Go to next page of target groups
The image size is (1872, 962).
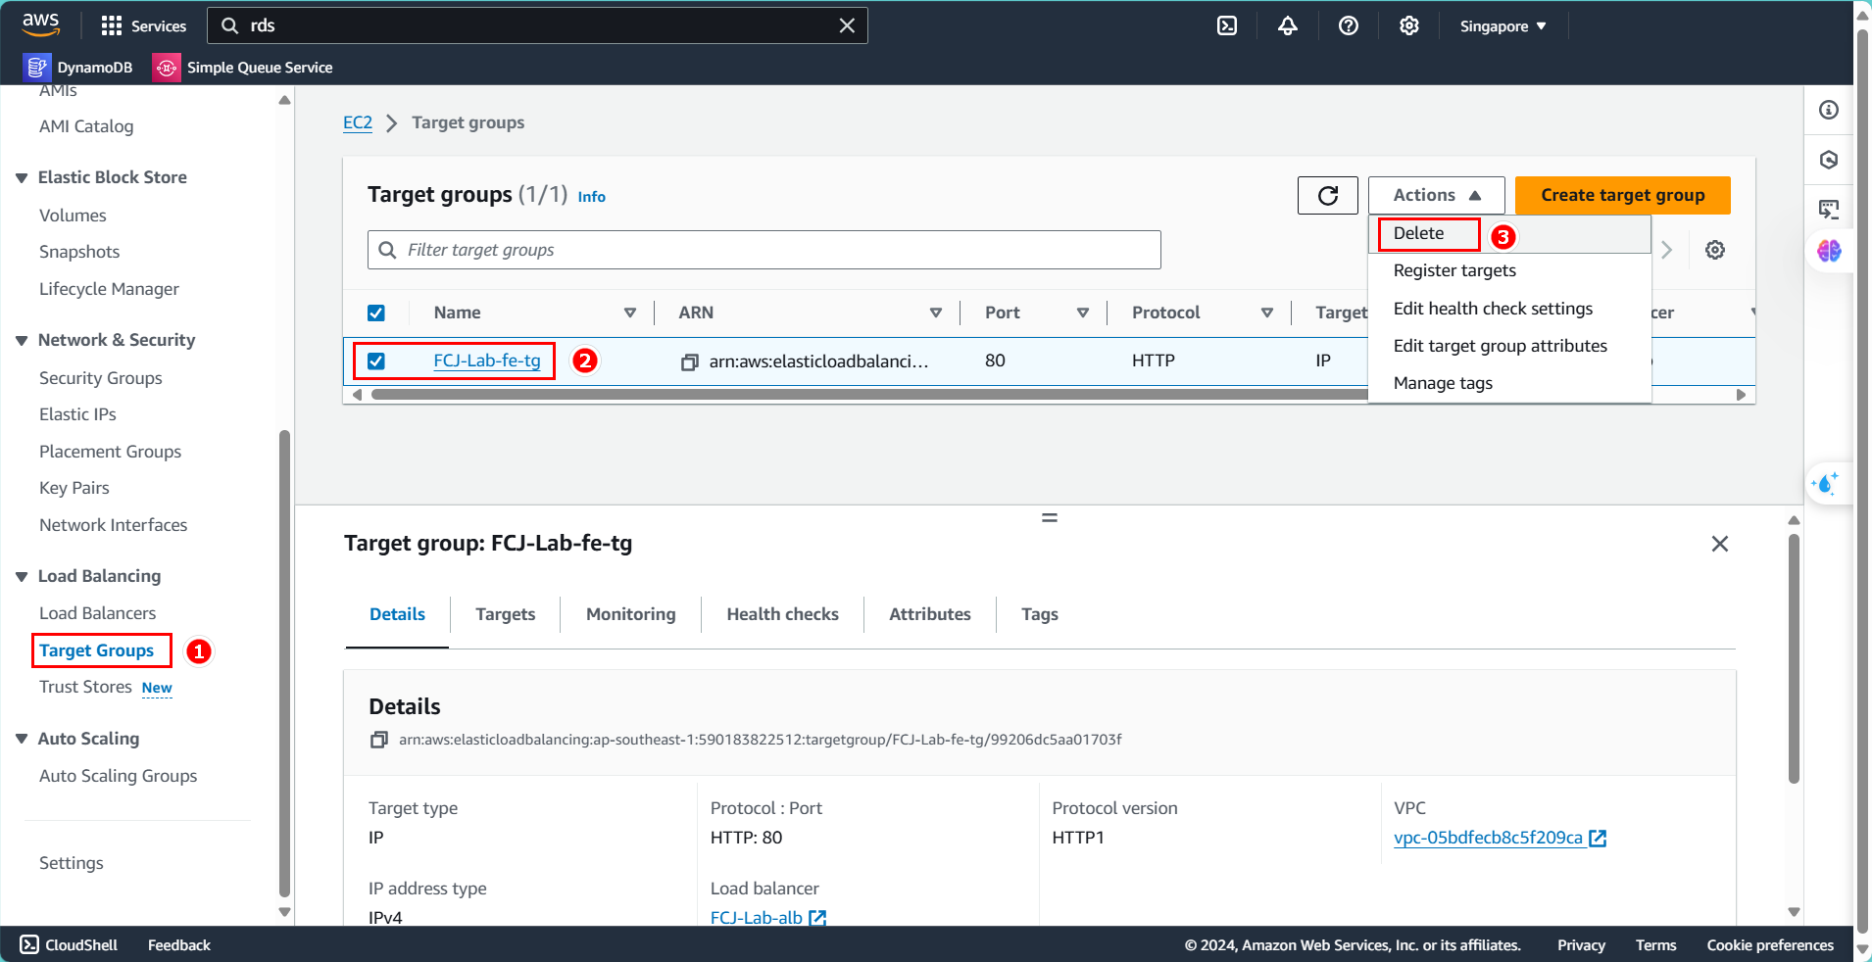point(1666,250)
